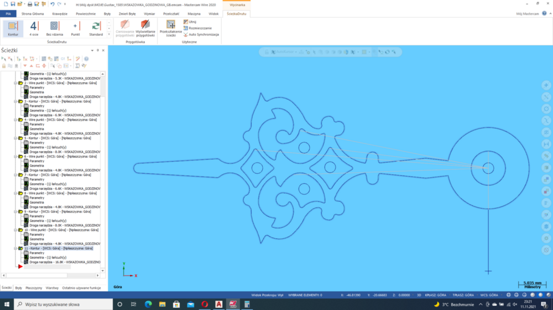Open Warstwy panel tab

[52, 288]
